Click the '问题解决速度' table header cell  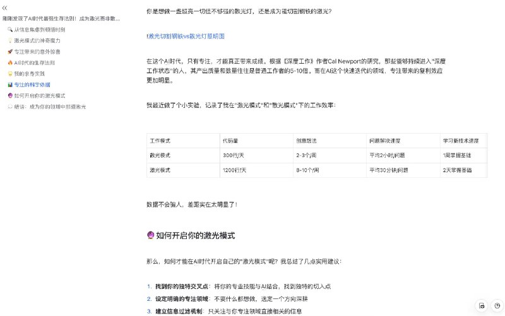click(403, 141)
